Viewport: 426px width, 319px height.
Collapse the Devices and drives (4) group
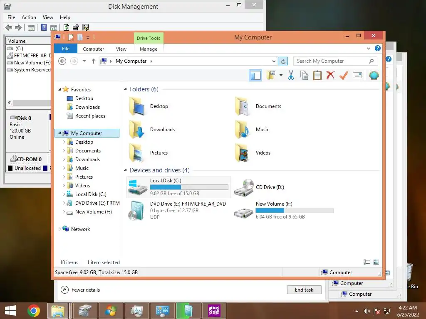pyautogui.click(x=125, y=170)
